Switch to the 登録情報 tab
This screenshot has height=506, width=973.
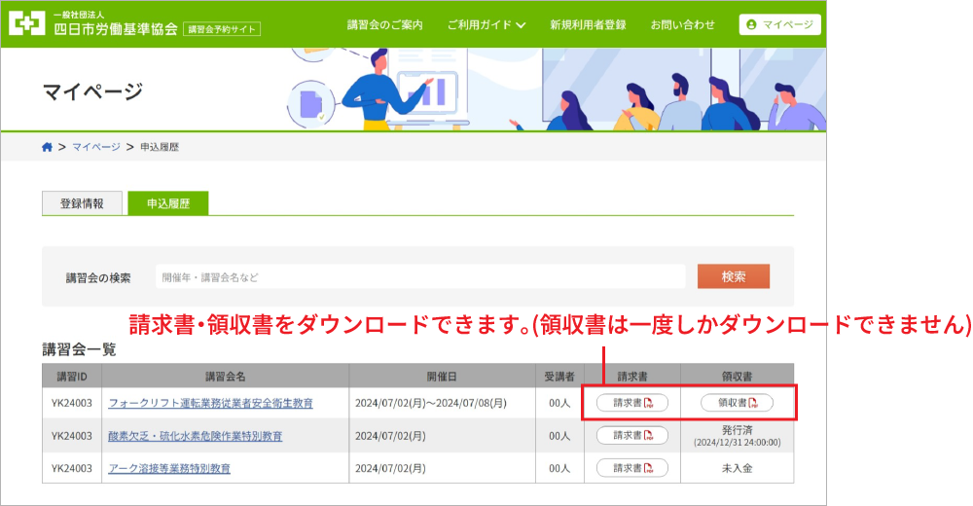pyautogui.click(x=83, y=203)
